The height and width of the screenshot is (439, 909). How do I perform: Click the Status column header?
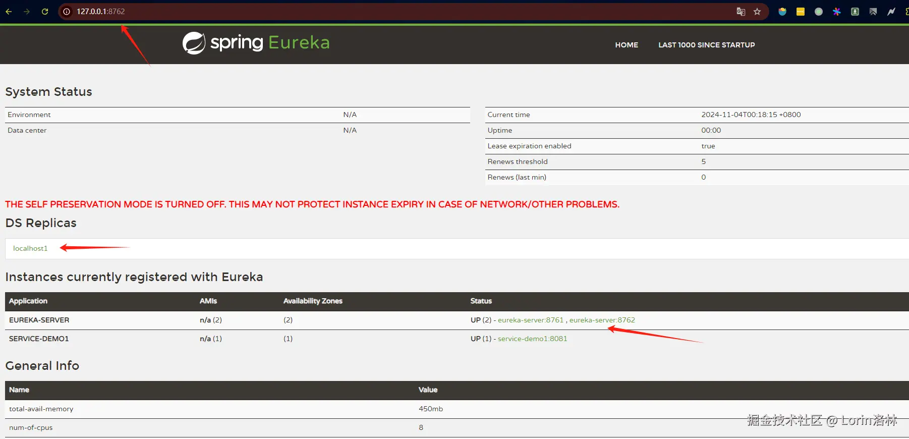point(481,301)
